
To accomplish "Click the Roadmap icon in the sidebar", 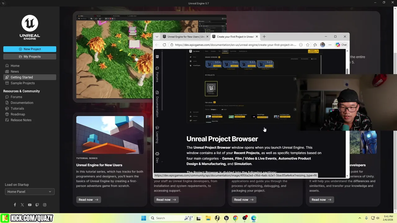I will (7, 114).
